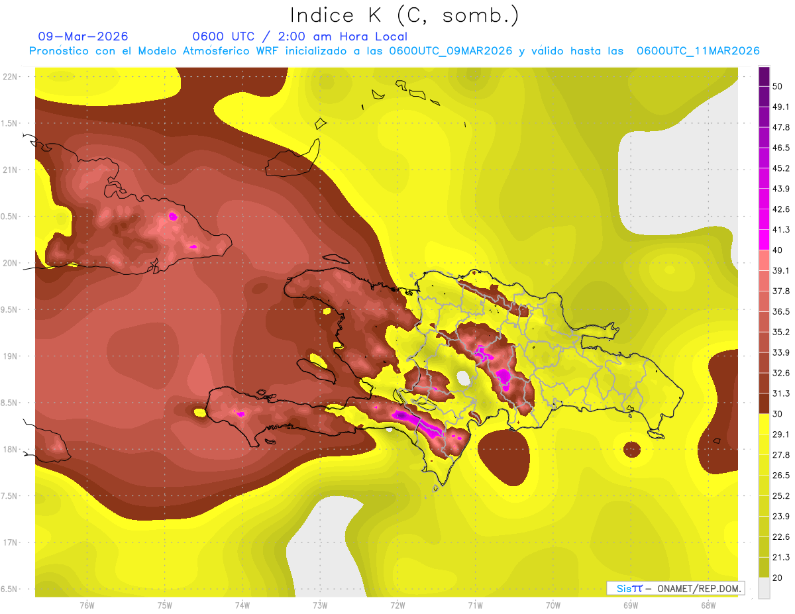Click the longitude axis label "69W"
Image resolution: width=795 pixels, height=614 pixels.
coord(631,605)
